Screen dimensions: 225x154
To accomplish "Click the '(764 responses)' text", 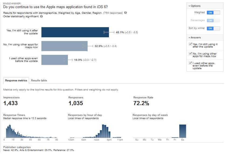I will tap(113, 13).
